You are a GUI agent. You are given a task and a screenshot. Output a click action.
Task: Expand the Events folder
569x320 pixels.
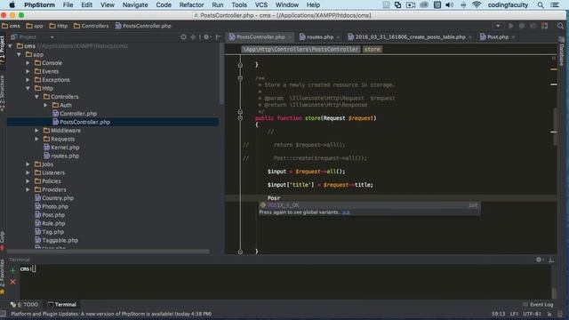28,71
